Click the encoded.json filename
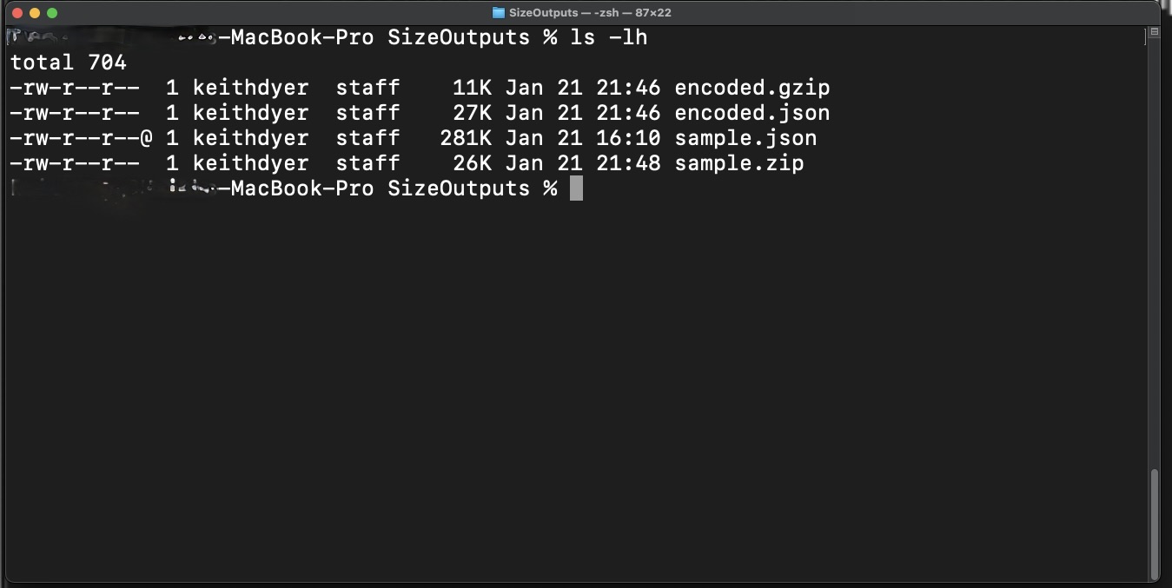This screenshot has width=1172, height=588. point(752,113)
